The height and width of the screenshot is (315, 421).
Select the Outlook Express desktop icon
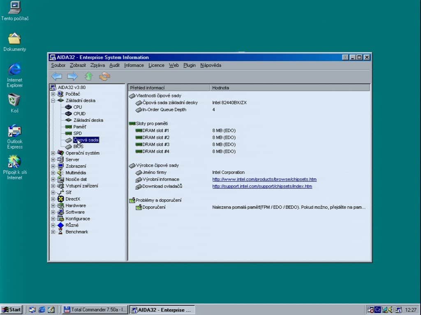[14, 137]
